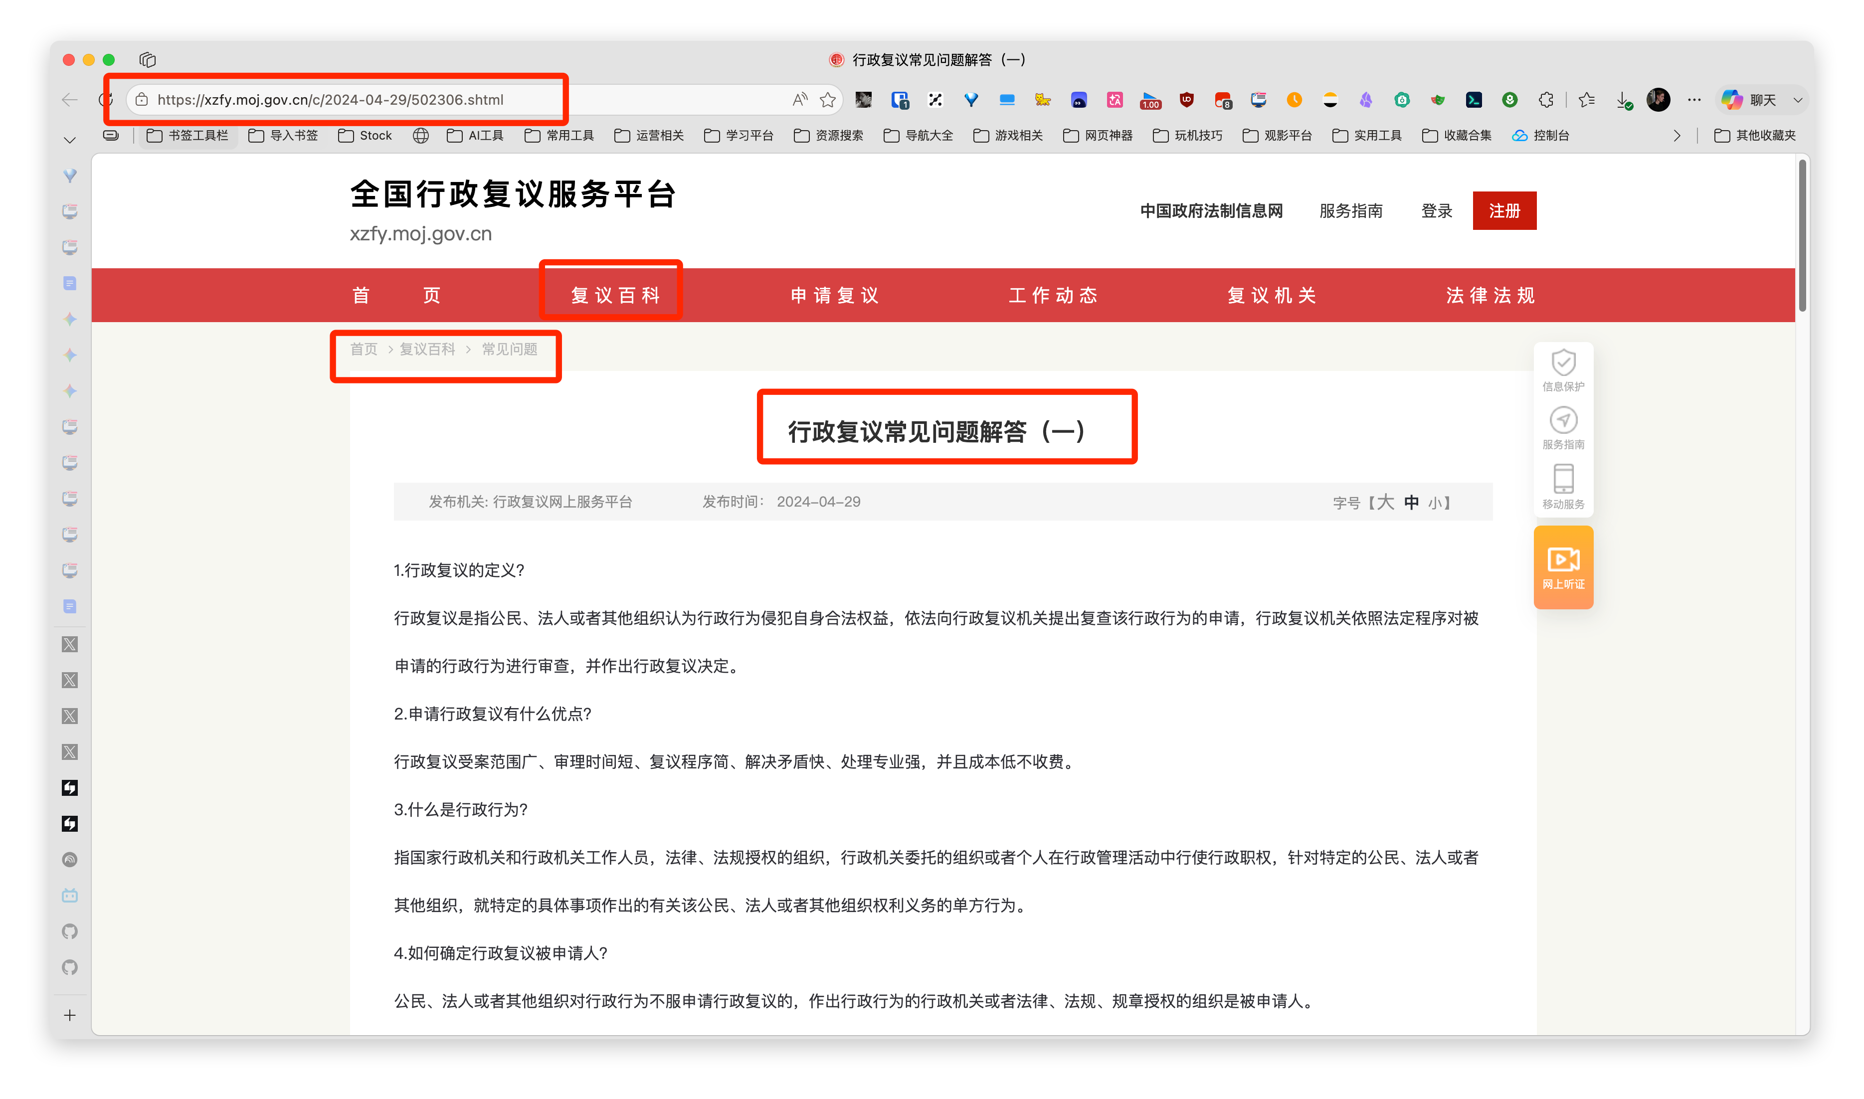Open the Favorites list star icon
The image size is (1864, 1099).
pyautogui.click(x=1586, y=100)
